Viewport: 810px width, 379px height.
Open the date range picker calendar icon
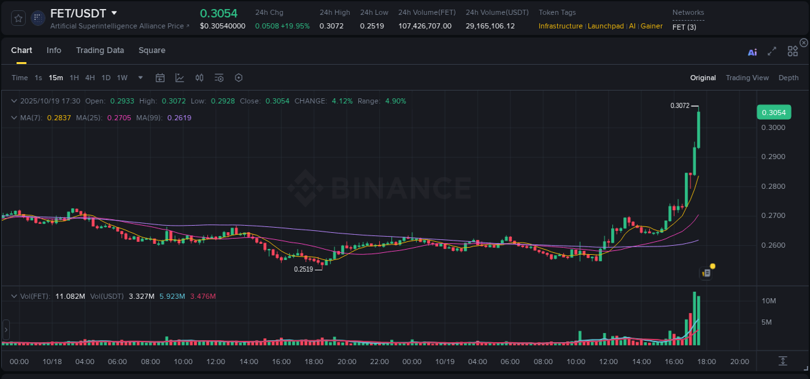click(160, 78)
